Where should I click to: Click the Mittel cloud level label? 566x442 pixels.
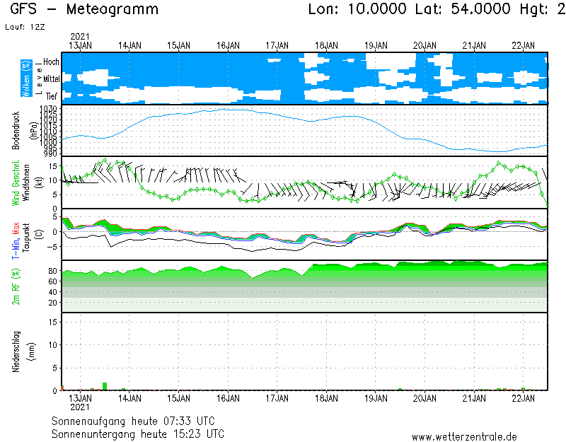pos(51,79)
